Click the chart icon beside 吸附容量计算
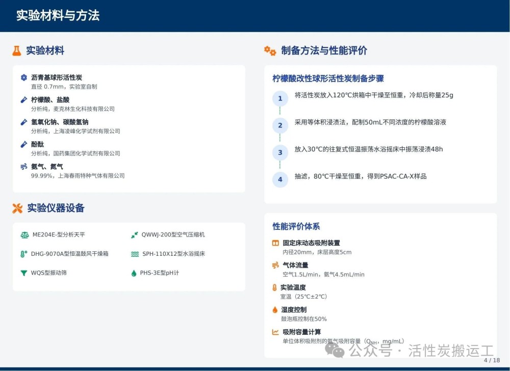This screenshot has width=510, height=371. 275,332
